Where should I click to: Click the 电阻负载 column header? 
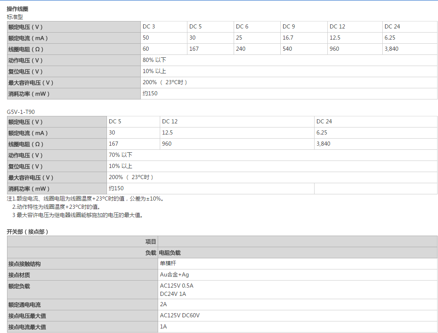pyautogui.click(x=170, y=253)
